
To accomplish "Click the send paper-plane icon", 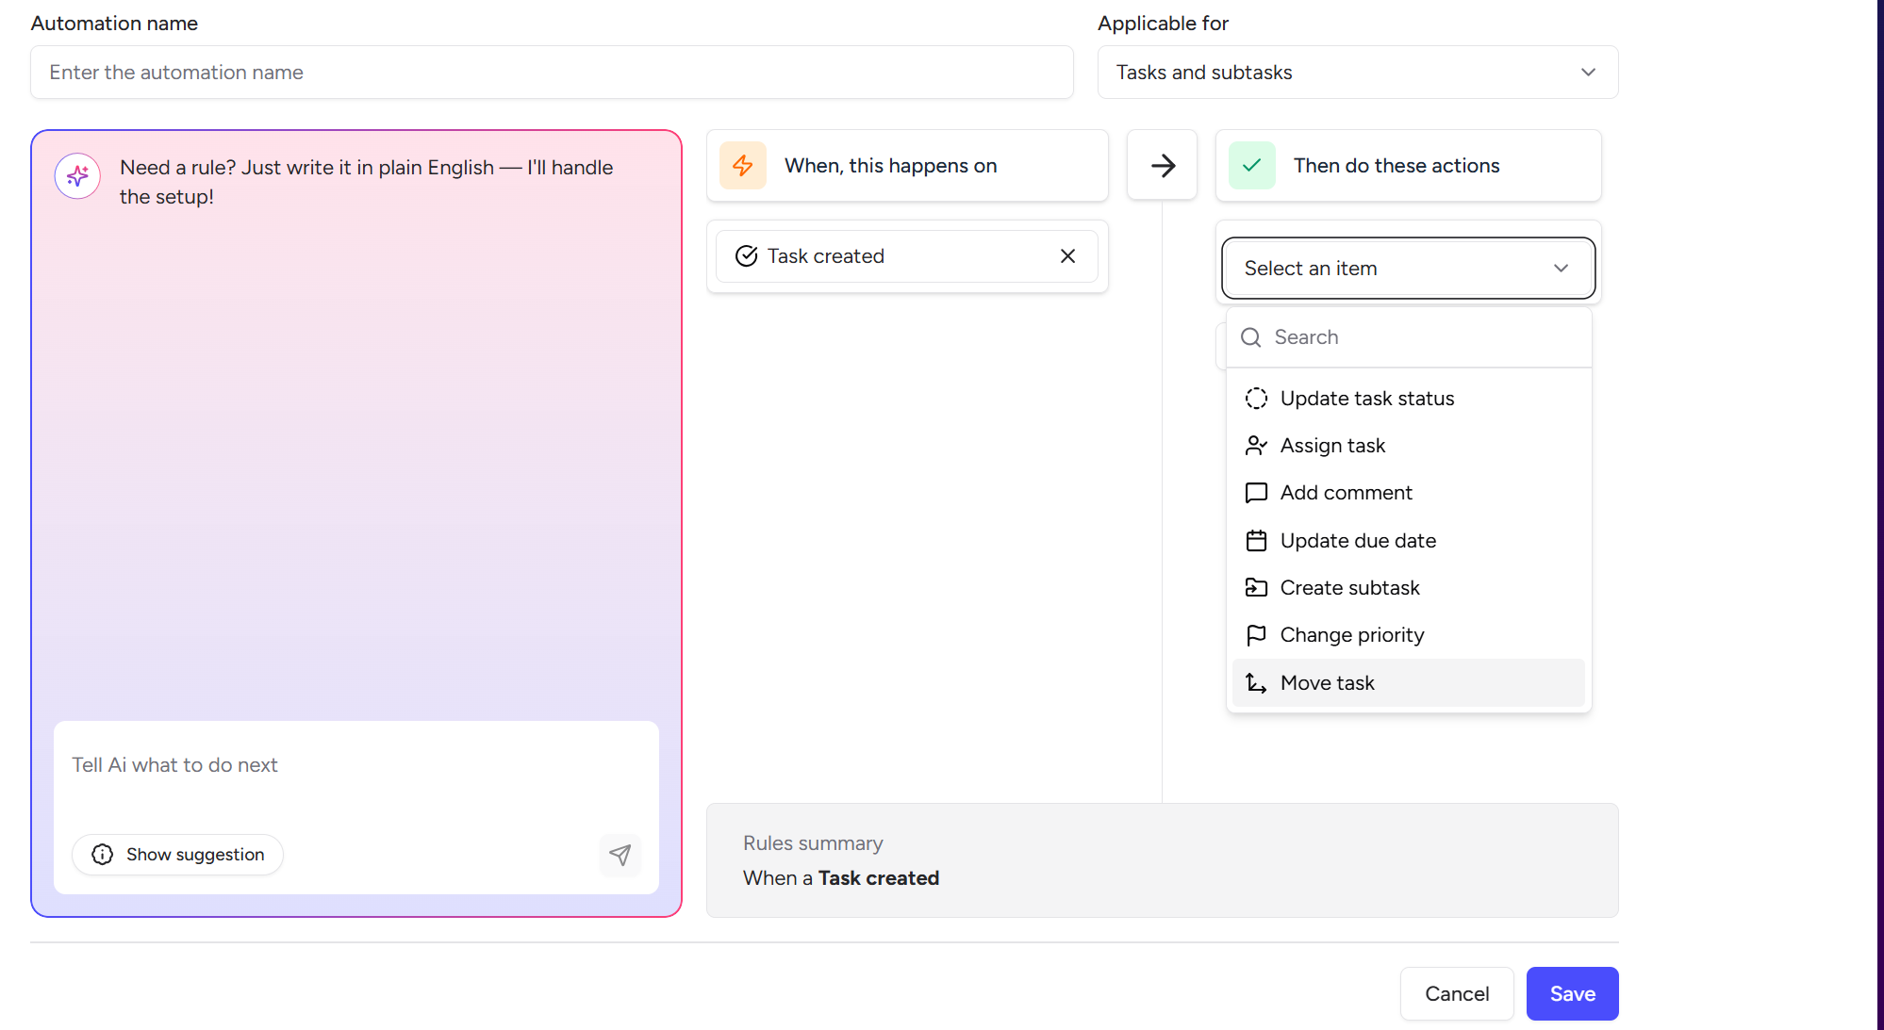I will 620,855.
